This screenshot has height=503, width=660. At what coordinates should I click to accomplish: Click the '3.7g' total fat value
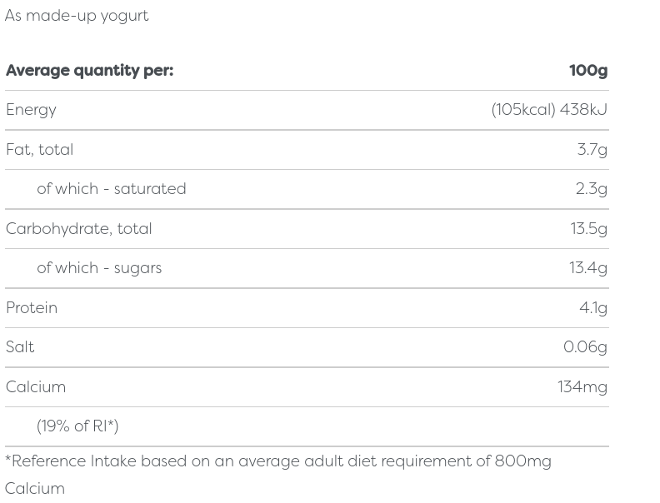592,150
